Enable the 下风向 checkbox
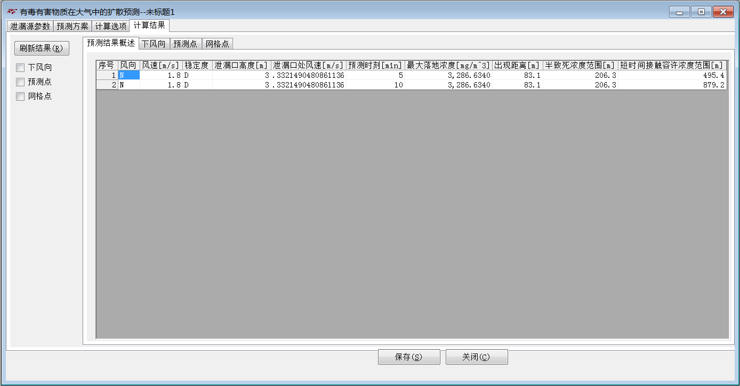Screen dimensions: 740x386 20,68
